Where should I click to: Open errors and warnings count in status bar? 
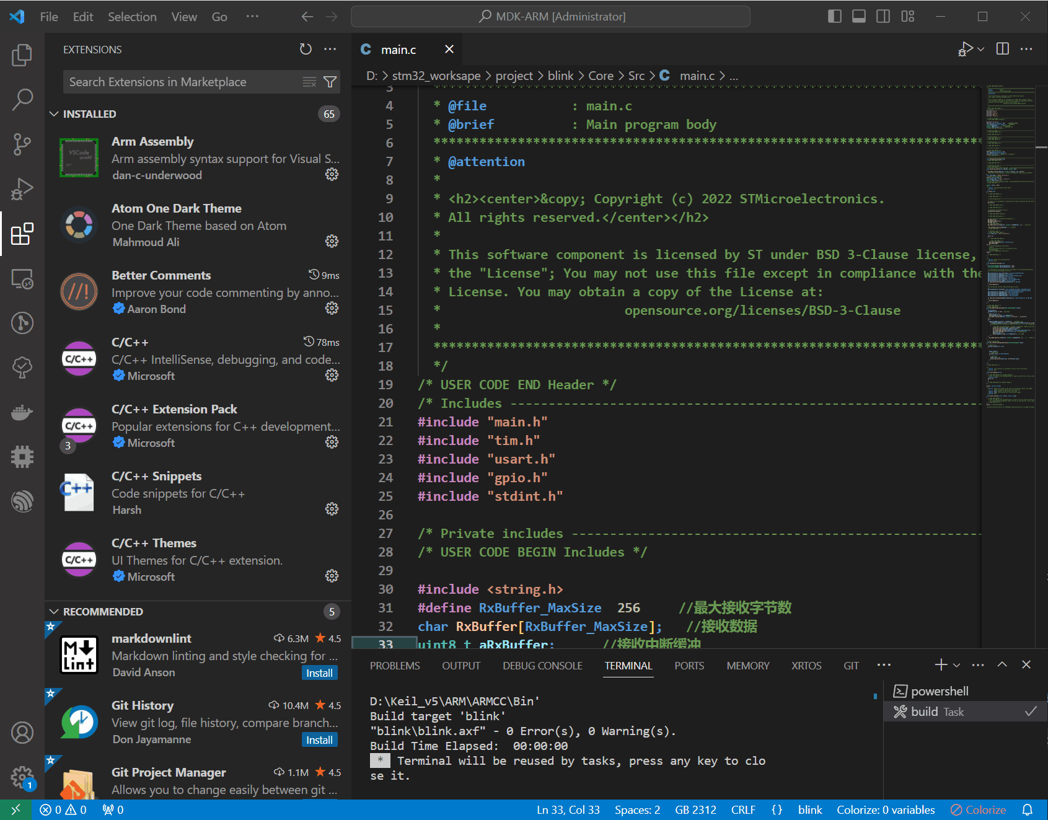coord(63,809)
